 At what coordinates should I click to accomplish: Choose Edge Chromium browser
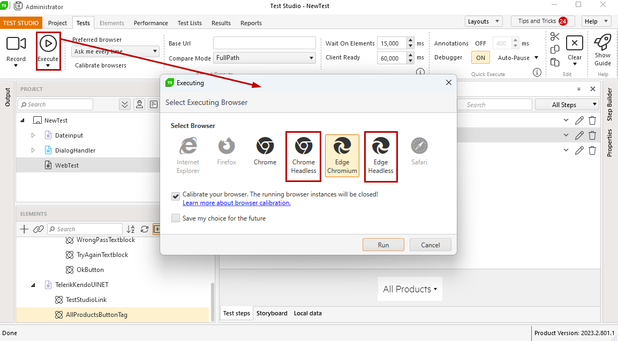click(x=342, y=156)
